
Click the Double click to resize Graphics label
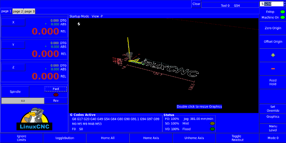(199, 107)
